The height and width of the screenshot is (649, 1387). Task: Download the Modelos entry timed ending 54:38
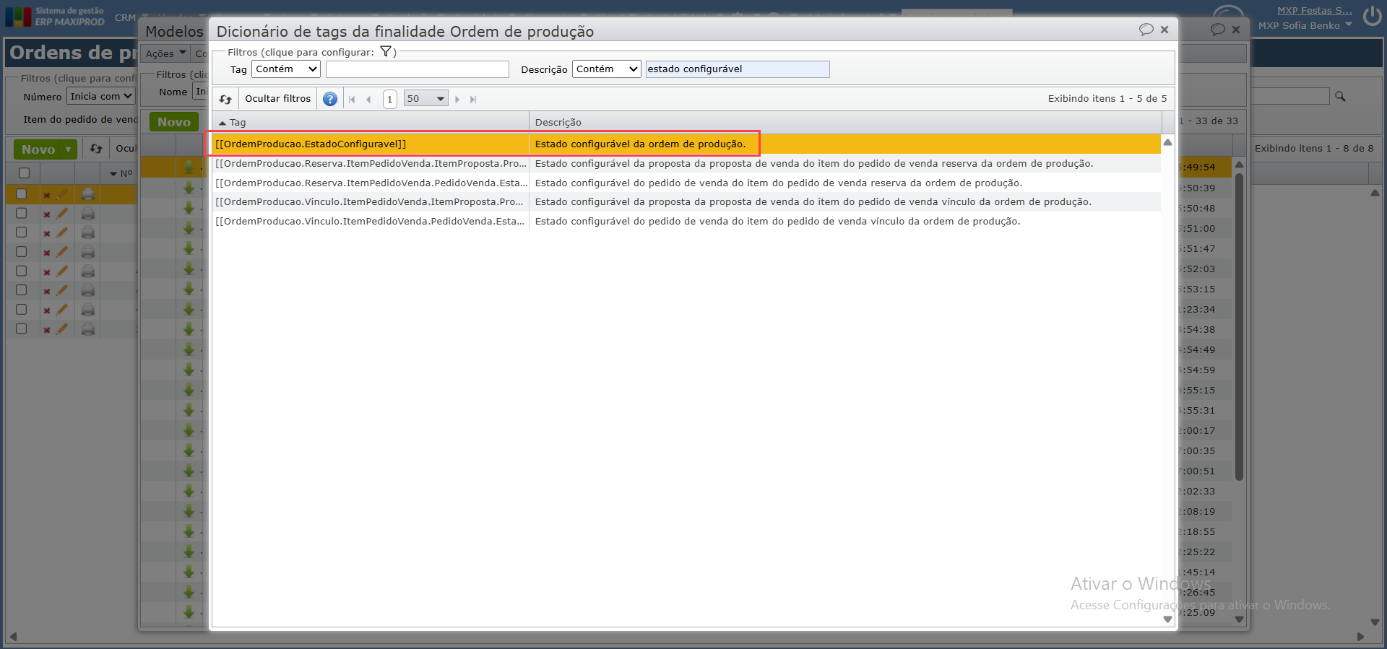point(189,329)
